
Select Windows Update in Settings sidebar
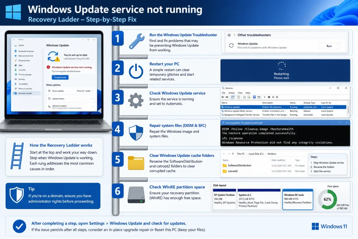[27, 93]
